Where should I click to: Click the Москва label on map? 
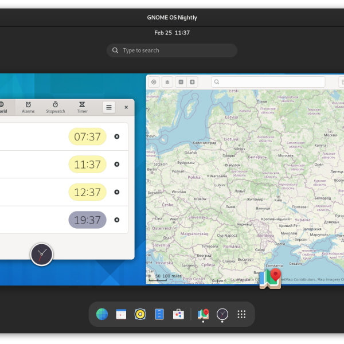point(330,135)
